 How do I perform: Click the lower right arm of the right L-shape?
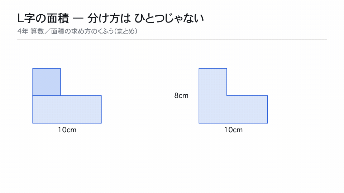tap(247, 109)
